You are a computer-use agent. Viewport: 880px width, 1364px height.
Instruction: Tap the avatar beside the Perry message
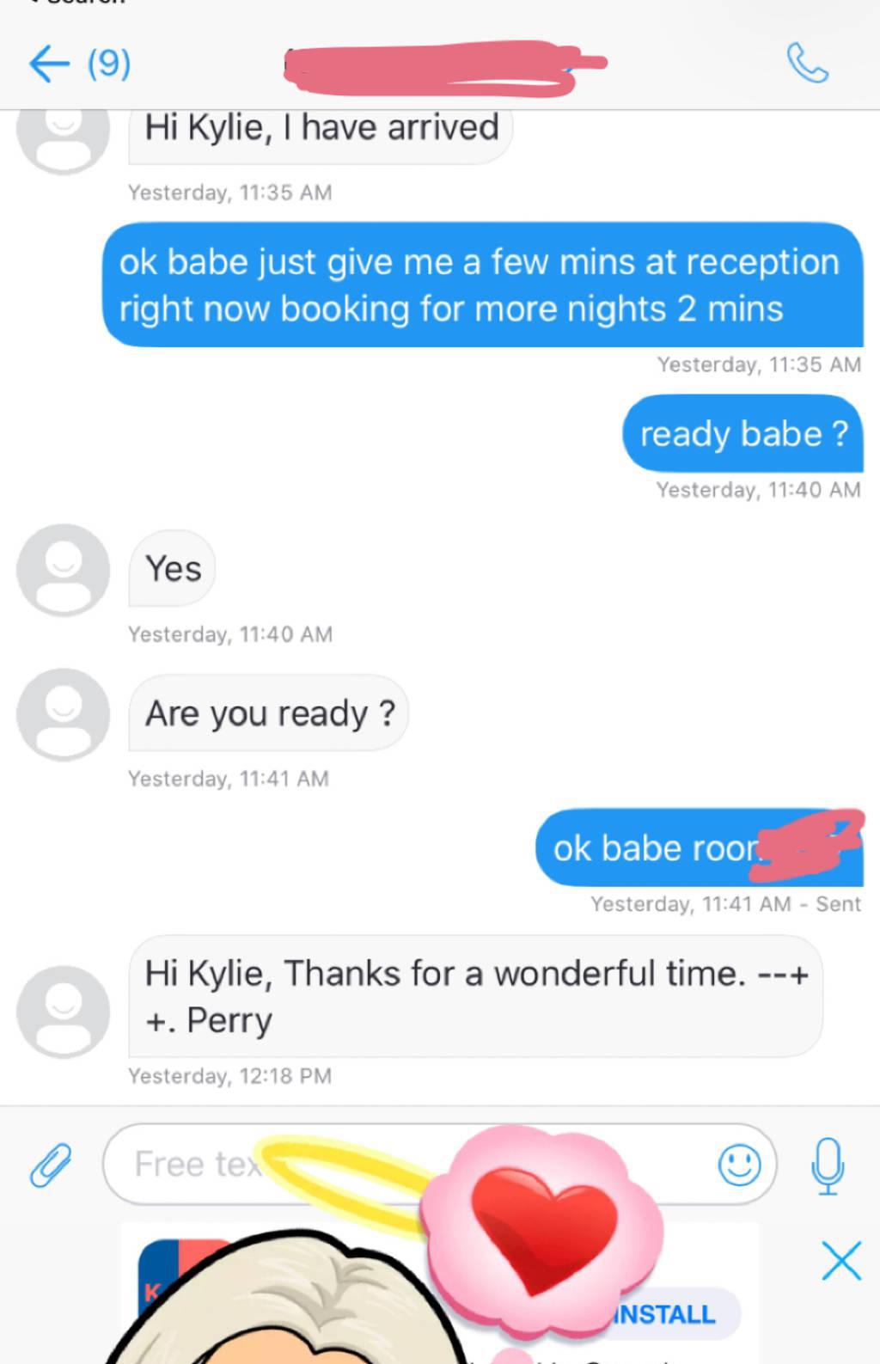coord(64,1012)
